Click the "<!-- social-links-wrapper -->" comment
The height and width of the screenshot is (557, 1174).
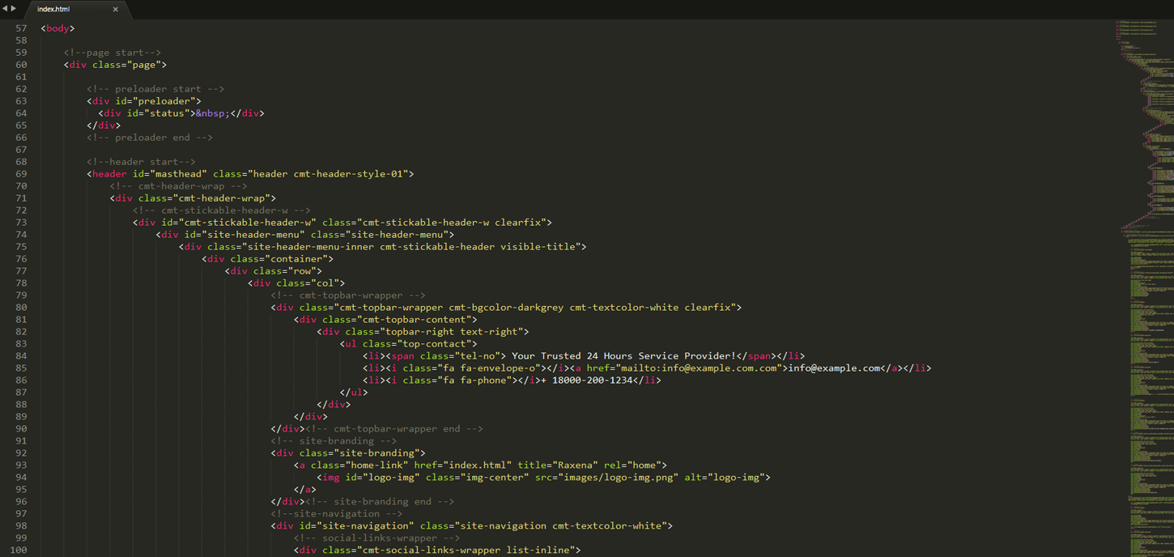pyautogui.click(x=376, y=538)
